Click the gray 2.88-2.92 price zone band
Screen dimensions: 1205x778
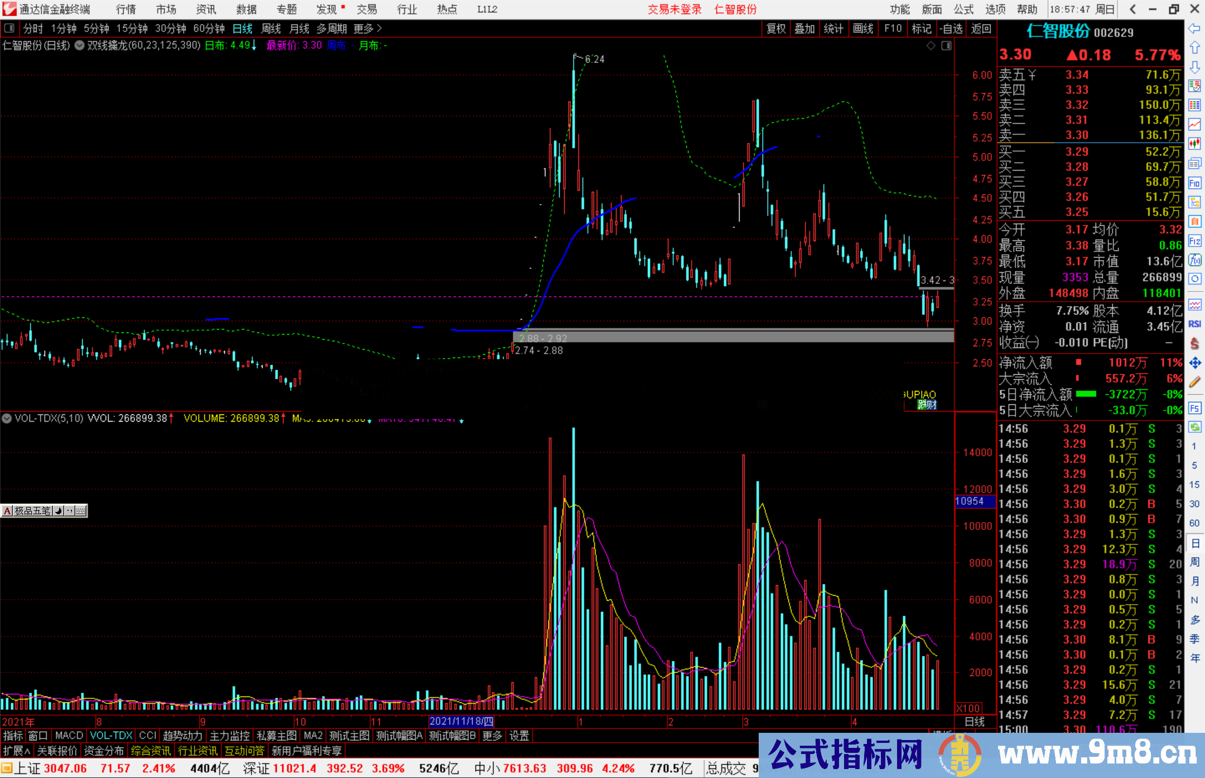click(x=725, y=336)
